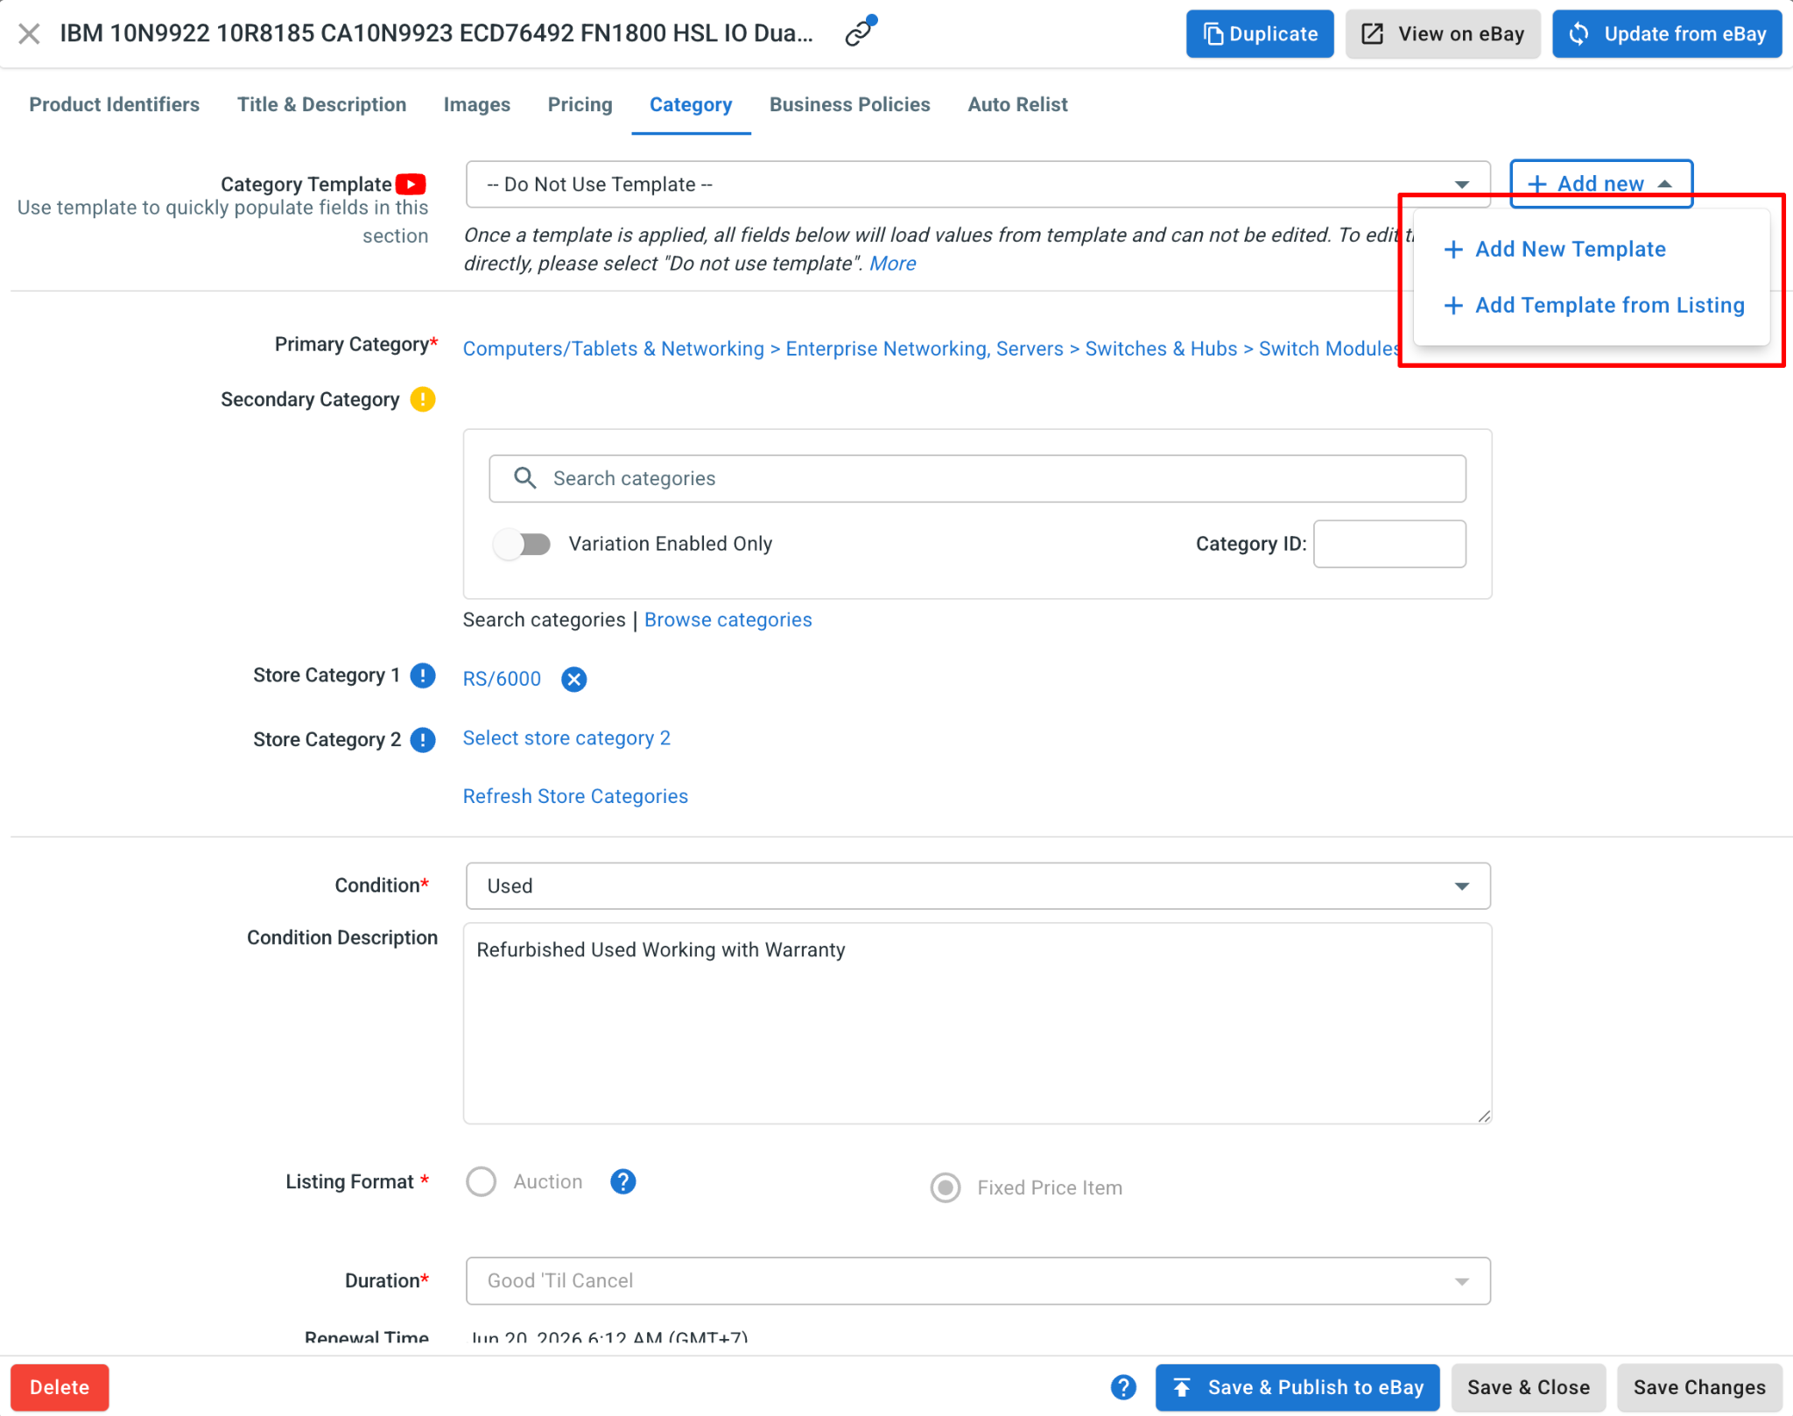Click the YouTube icon next to Category Template

[x=411, y=184]
